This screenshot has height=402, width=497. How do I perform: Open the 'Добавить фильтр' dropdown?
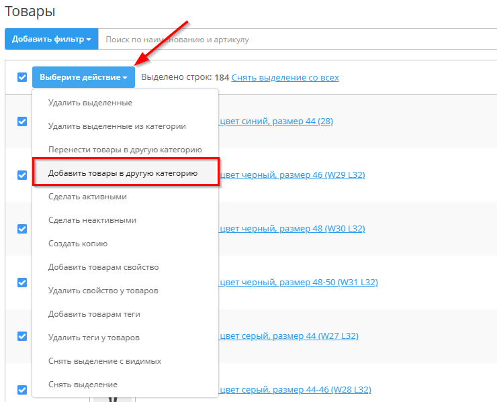point(51,40)
